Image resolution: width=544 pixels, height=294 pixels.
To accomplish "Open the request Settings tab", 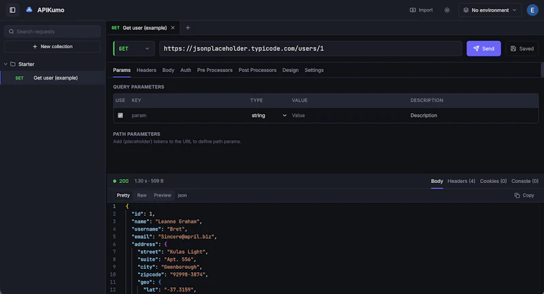I will (x=314, y=70).
